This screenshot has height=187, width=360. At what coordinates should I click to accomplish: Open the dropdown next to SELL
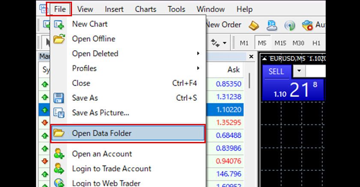tap(299, 71)
